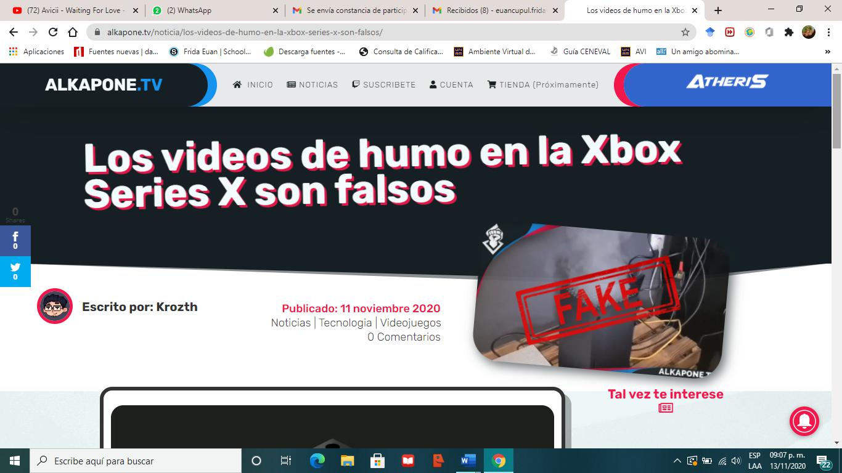Share the article on Facebook
This screenshot has height=473, width=842.
coord(15,240)
